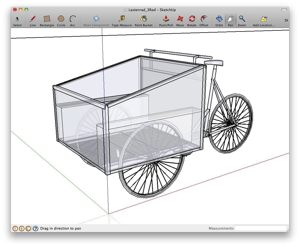Screen dimensions: 300x247
Task: Toggle toolbar visibility with title bar pill
Action: tap(284, 10)
